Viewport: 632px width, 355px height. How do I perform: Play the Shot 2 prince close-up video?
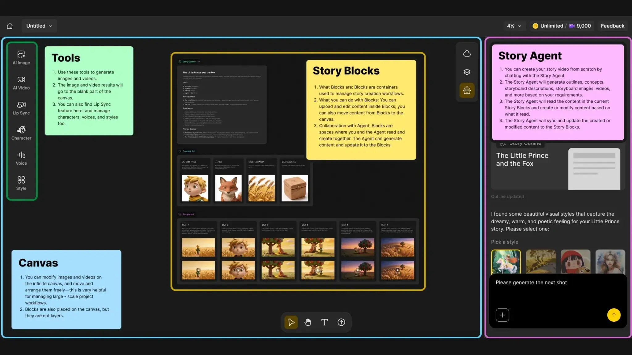point(238,270)
